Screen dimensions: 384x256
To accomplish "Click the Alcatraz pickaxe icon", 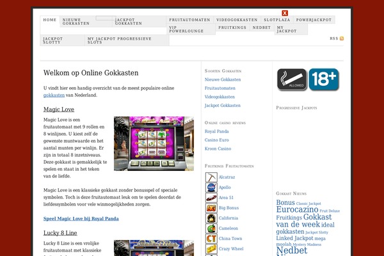I will [x=211, y=177].
